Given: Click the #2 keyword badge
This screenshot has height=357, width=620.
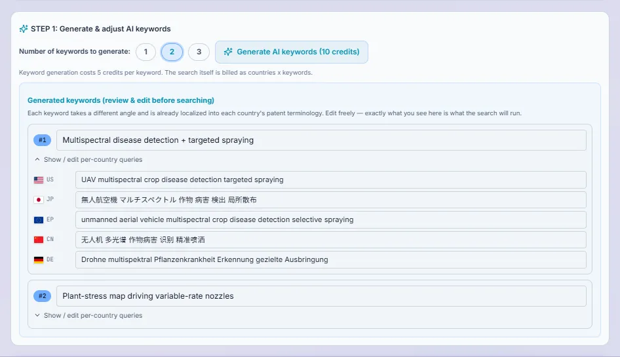Looking at the screenshot, I should 43,295.
